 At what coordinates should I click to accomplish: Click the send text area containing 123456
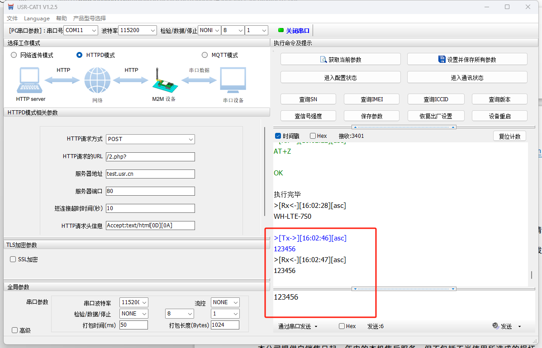pos(404,305)
